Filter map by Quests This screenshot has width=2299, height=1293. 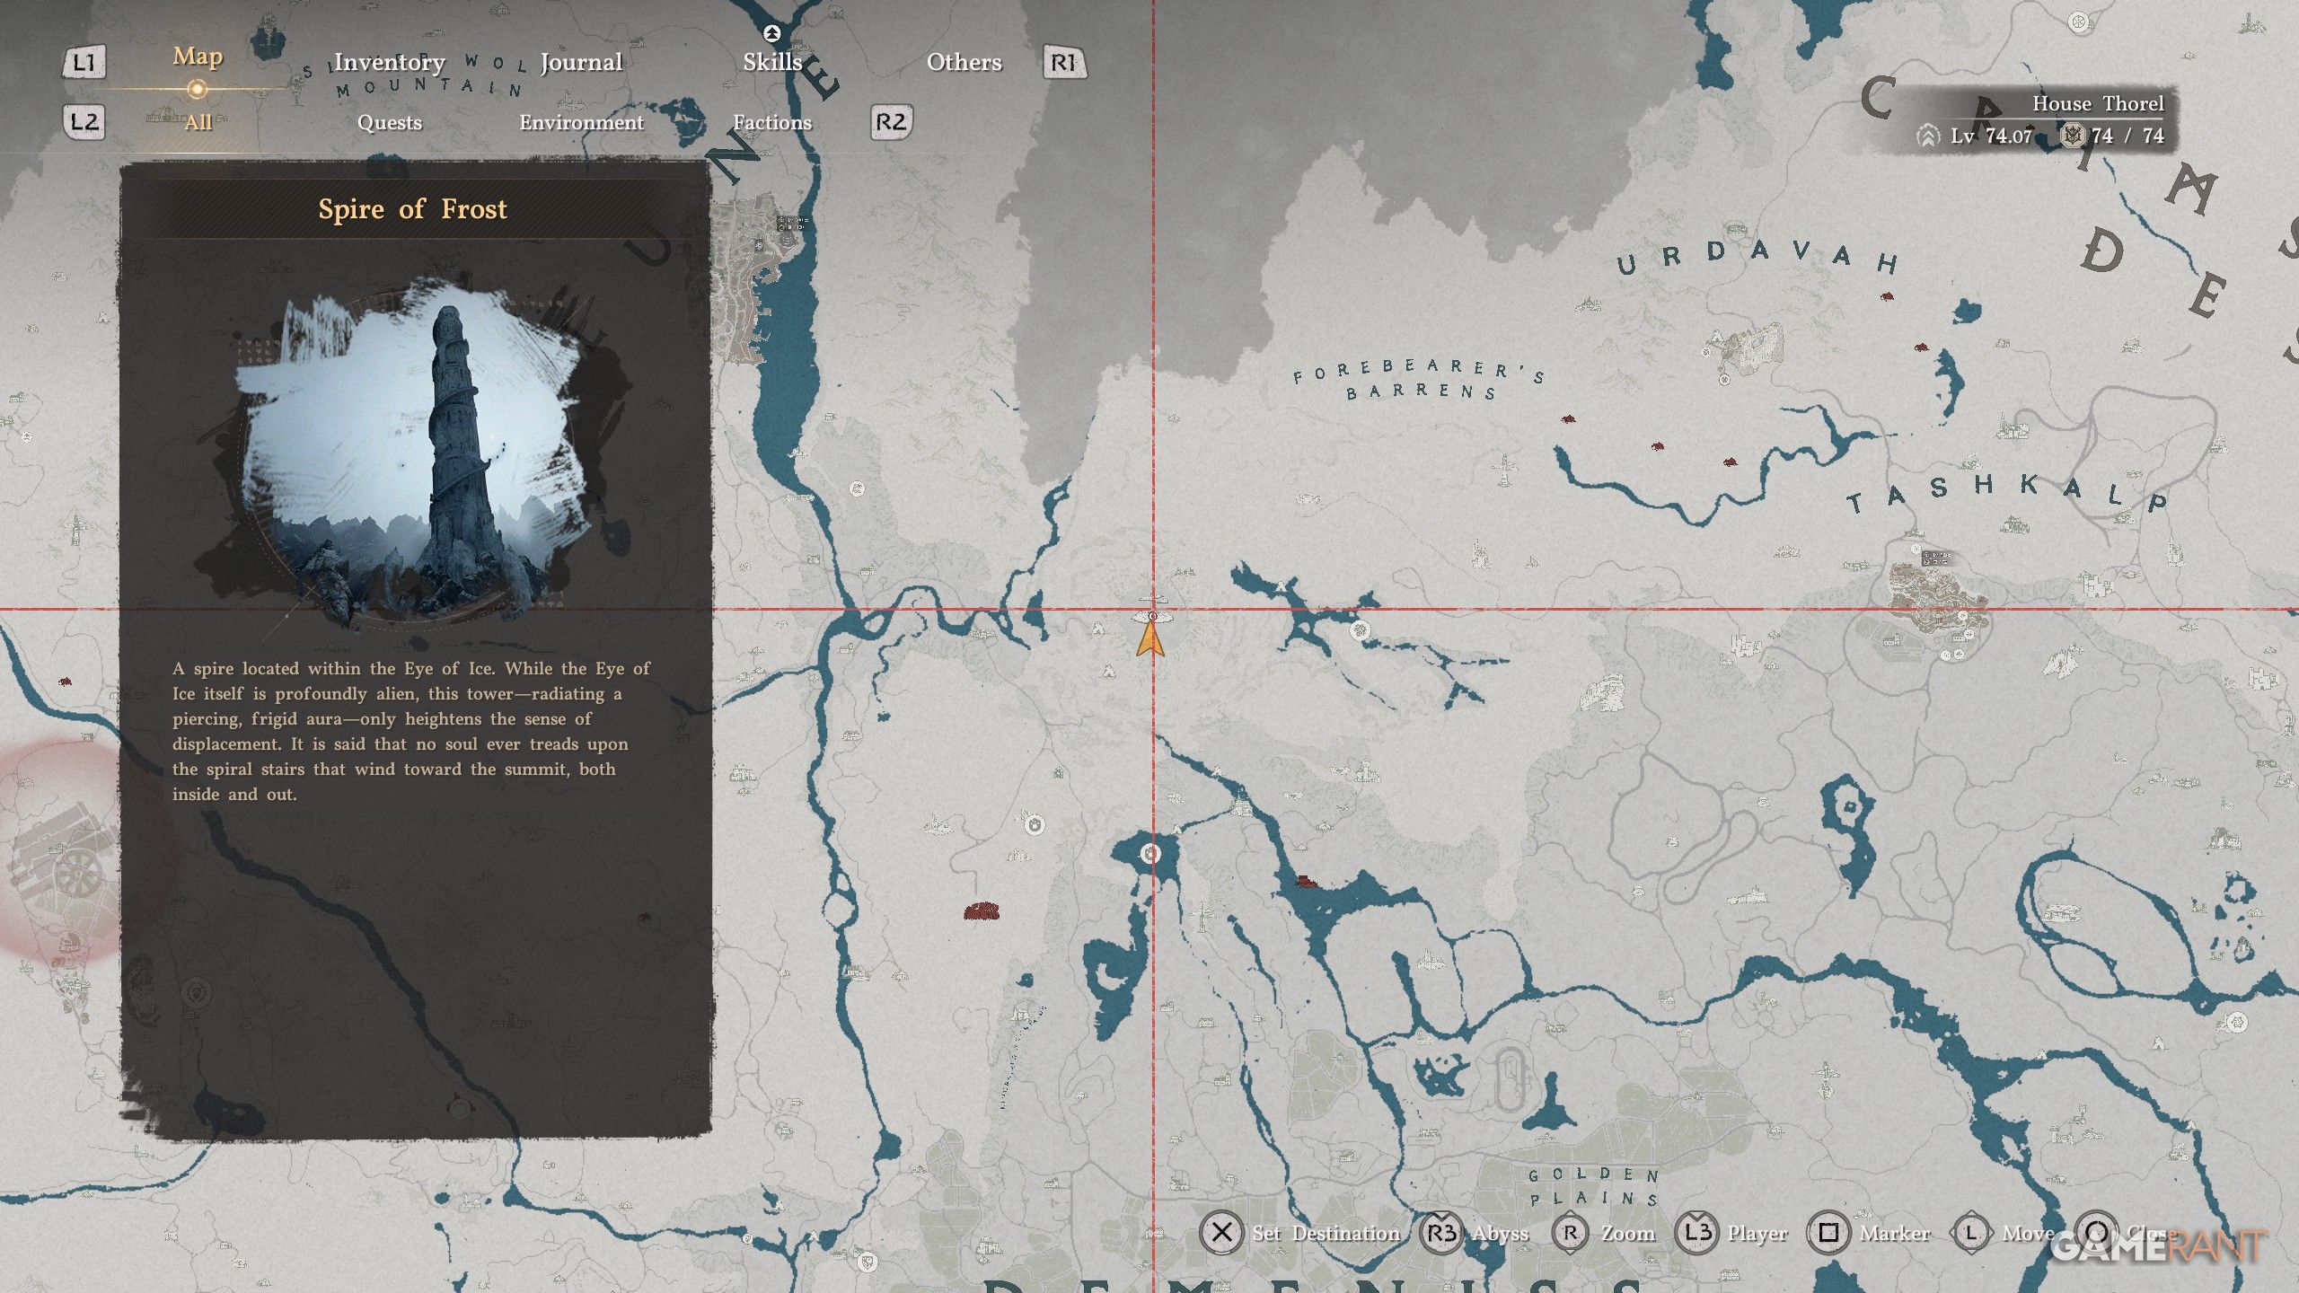pyautogui.click(x=389, y=122)
